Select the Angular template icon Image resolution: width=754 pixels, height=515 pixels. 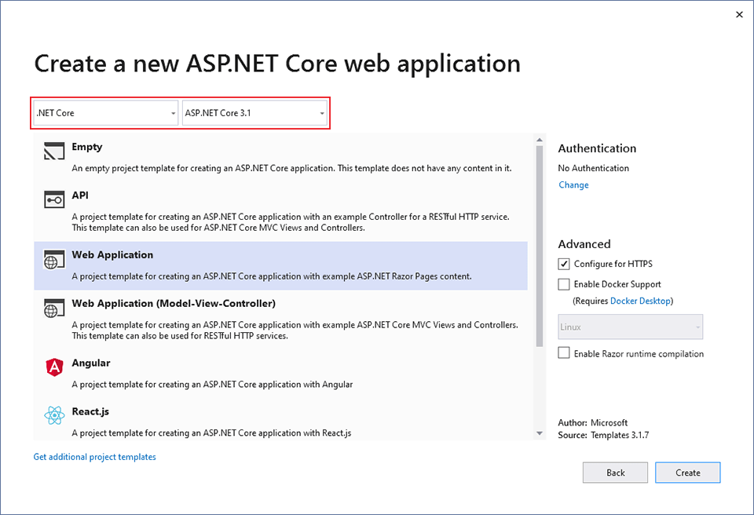pyautogui.click(x=53, y=367)
